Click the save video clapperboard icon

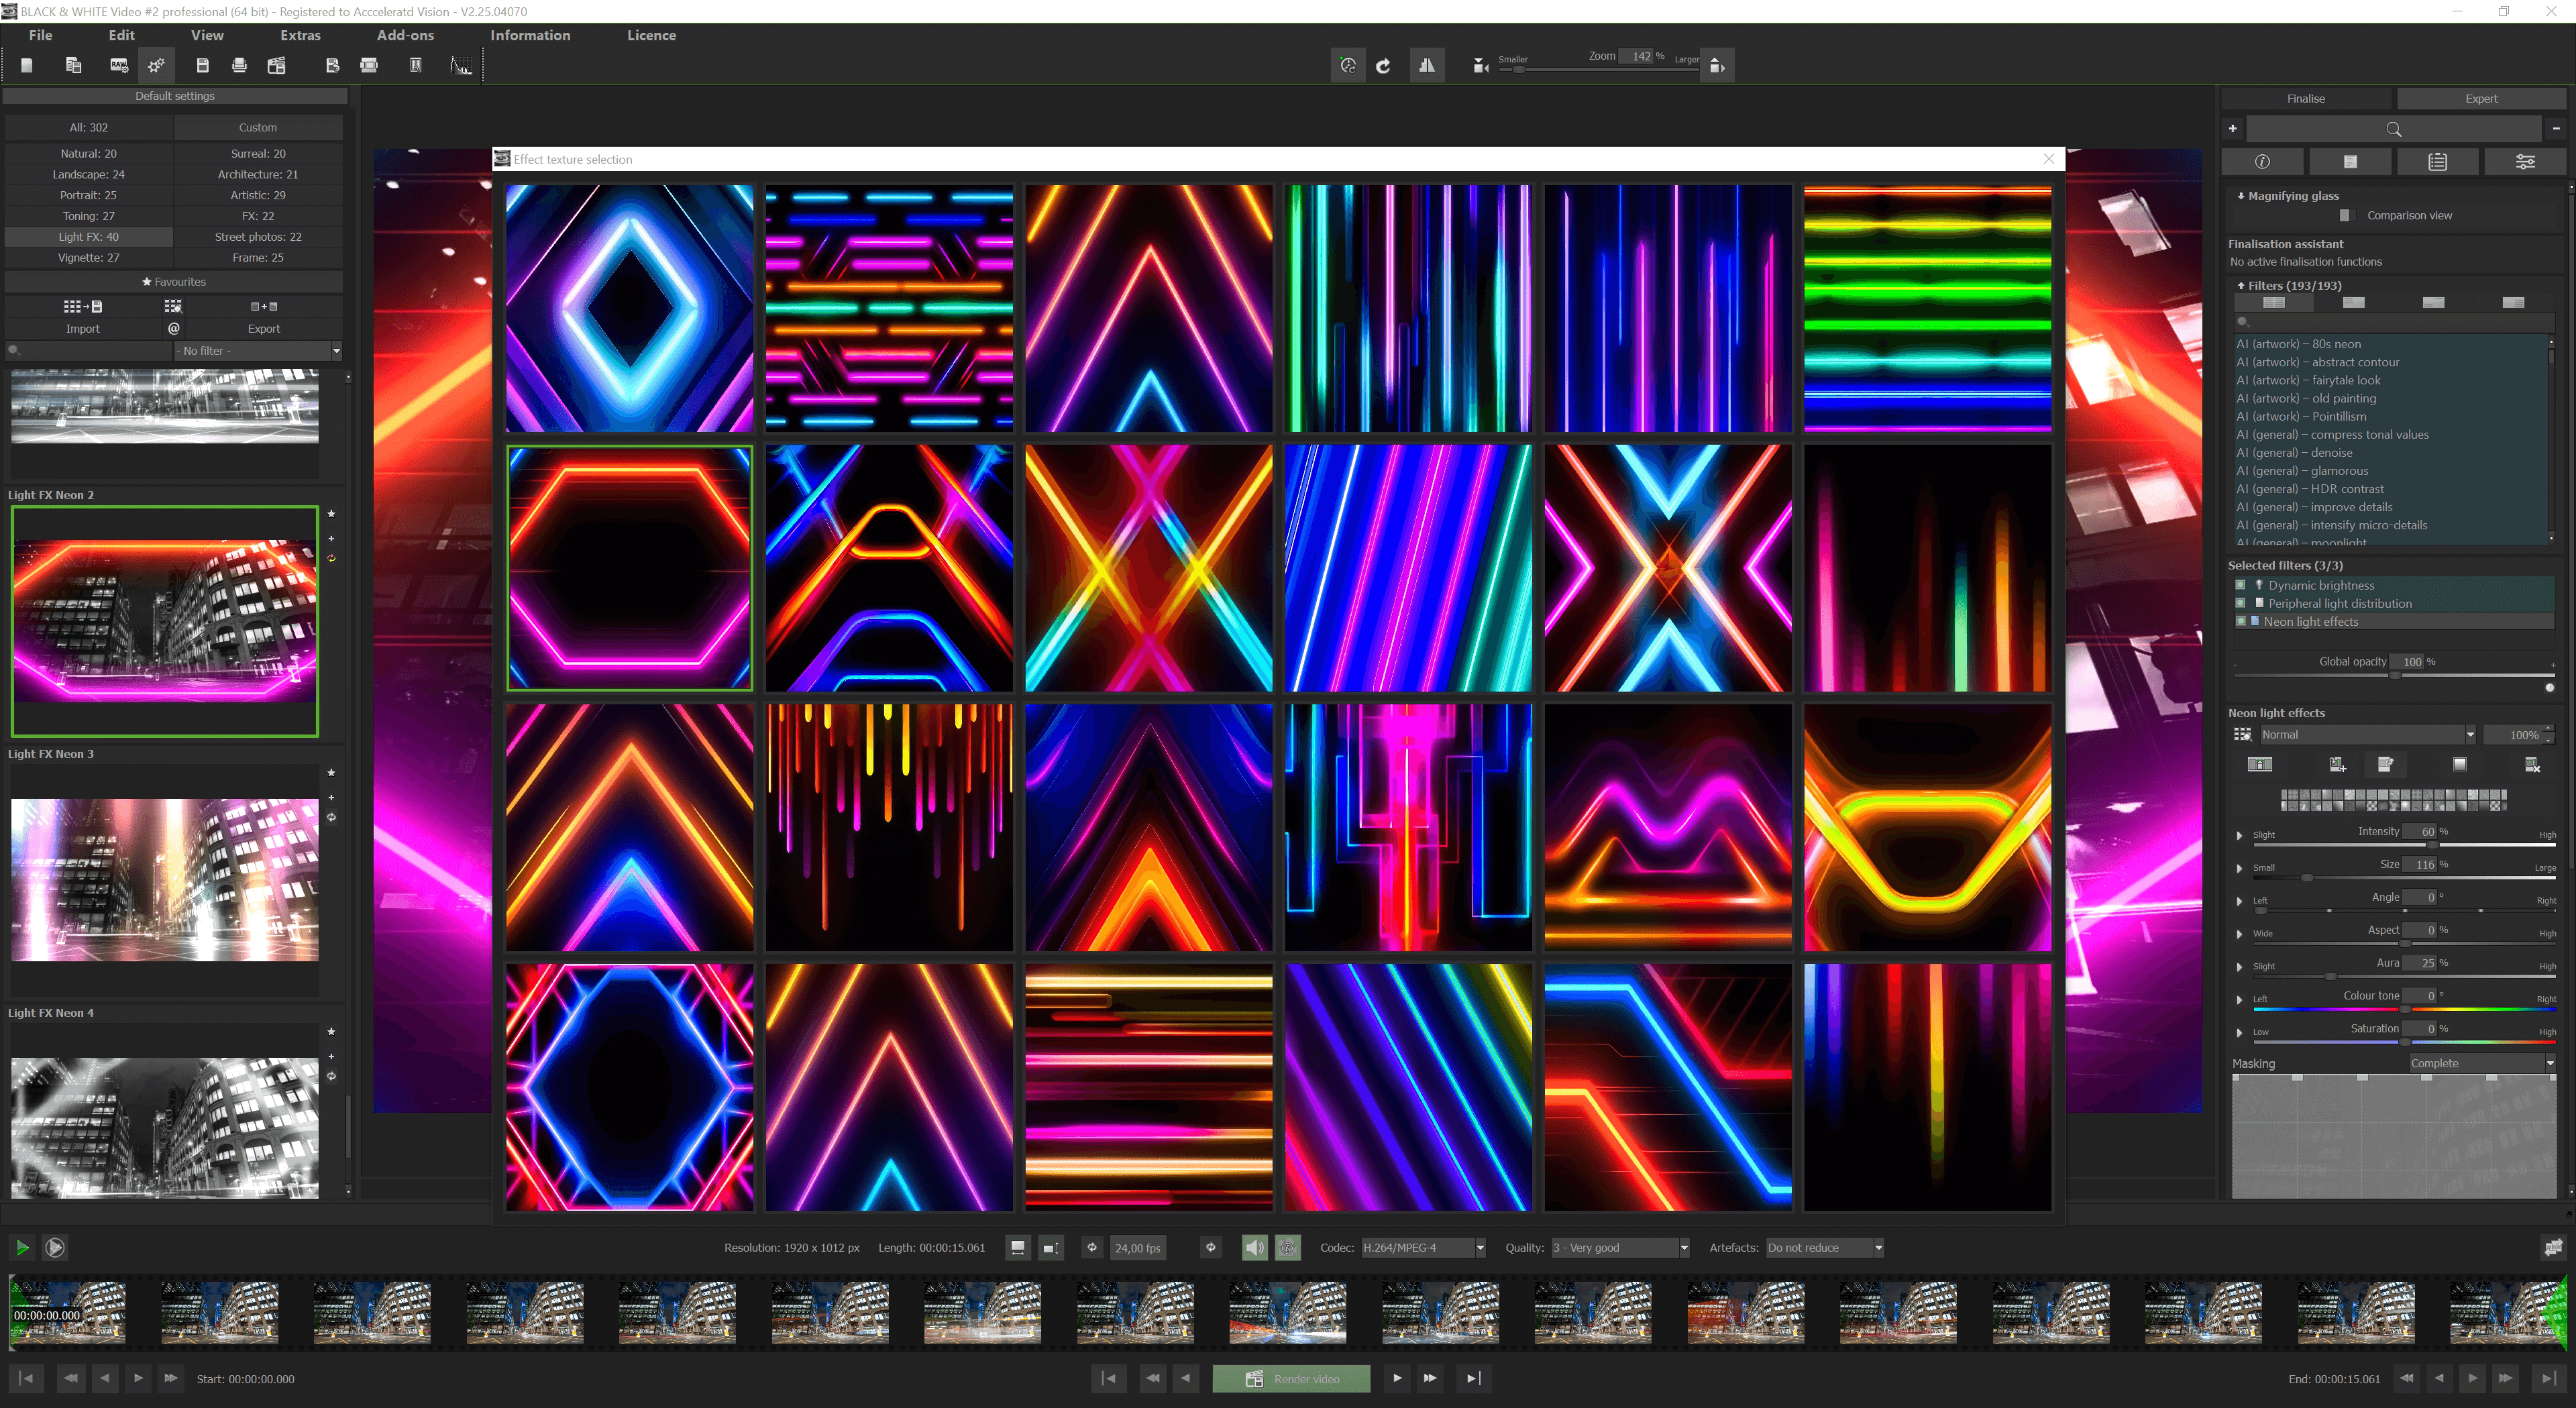(x=277, y=66)
